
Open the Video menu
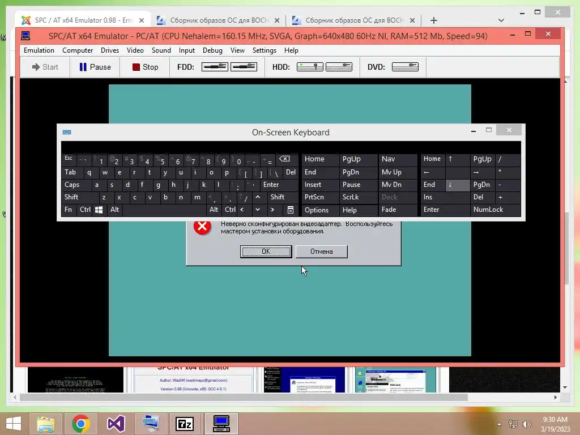point(135,50)
